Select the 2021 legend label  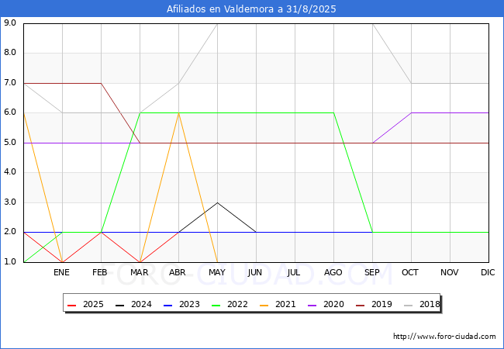285,304
